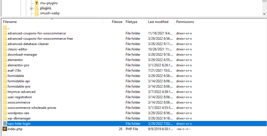This screenshot has height=136, width=267.
Task: Select woocommerce-wholesale-prices filename
Action: click(x=32, y=108)
